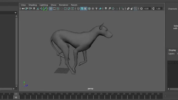Click the Isolate Select icon

click(x=123, y=9)
